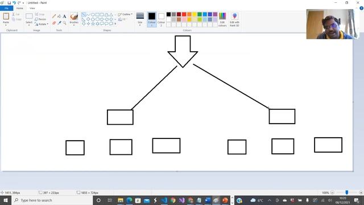Switch to the Home ribbon tab
The width and height of the screenshot is (364, 205).
(20, 8)
